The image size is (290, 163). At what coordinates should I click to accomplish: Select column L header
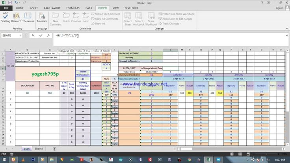pyautogui.click(x=170, y=50)
